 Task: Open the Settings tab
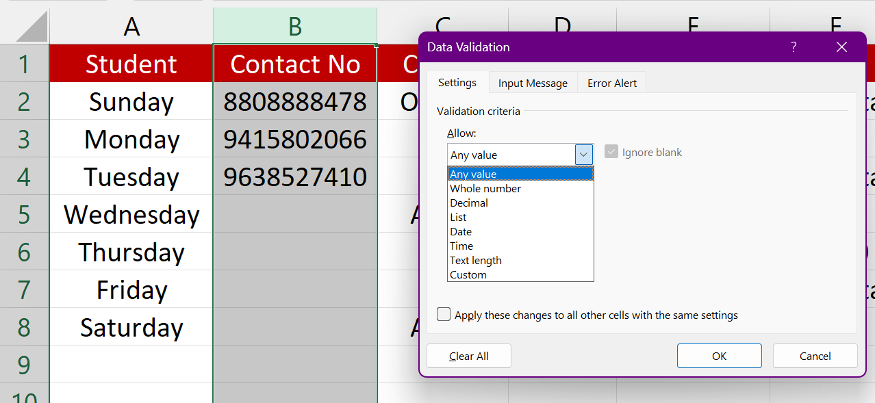pos(457,83)
